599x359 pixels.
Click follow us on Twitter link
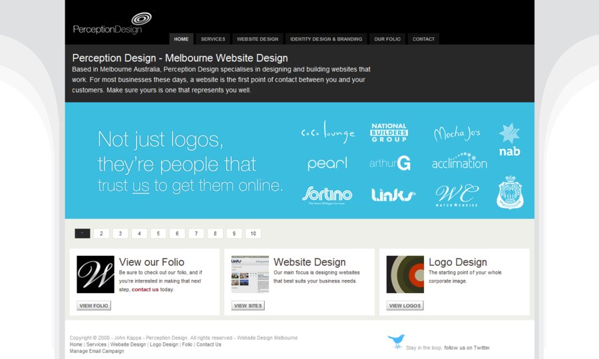tap(467, 348)
